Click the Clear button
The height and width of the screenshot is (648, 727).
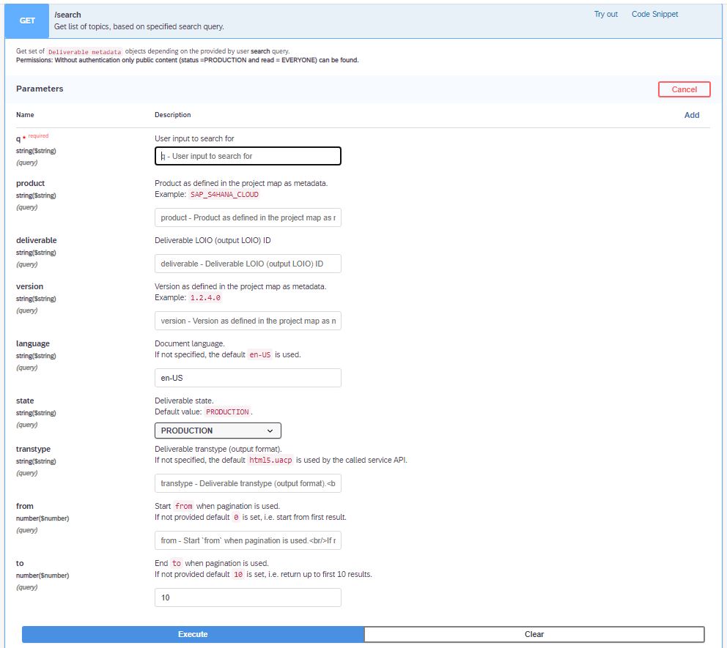click(534, 634)
